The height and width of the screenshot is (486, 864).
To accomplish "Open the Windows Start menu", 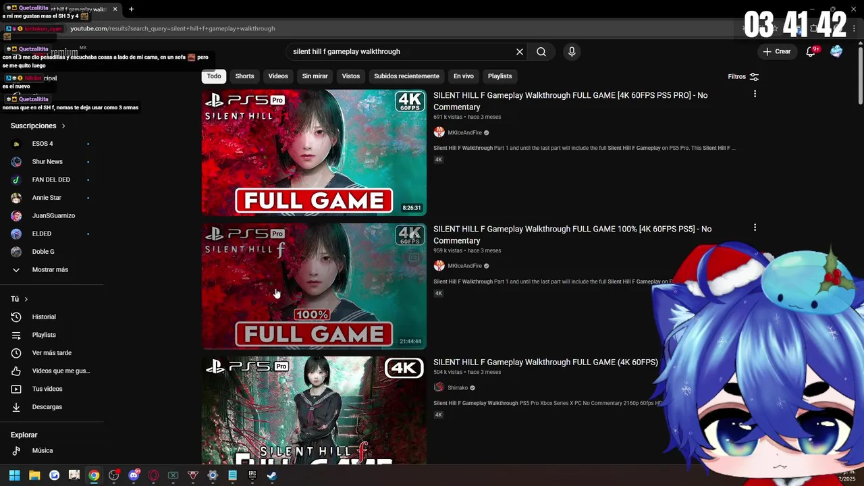I will tap(14, 475).
